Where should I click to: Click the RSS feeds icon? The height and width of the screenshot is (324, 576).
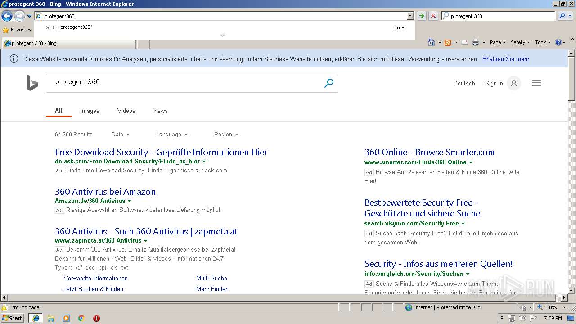pos(448,42)
